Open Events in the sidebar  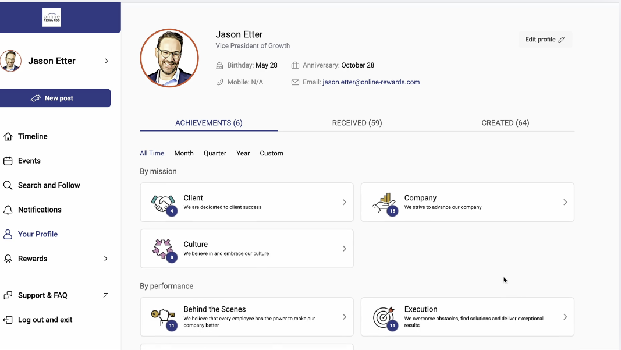(29, 161)
